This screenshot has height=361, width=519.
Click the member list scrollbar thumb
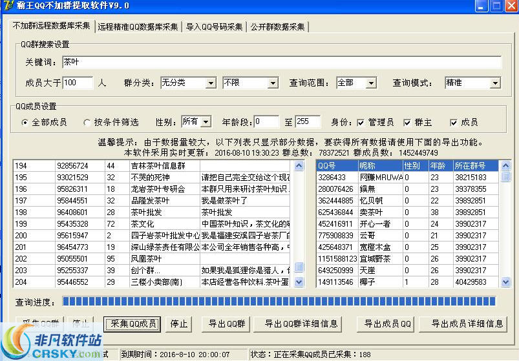(506, 177)
